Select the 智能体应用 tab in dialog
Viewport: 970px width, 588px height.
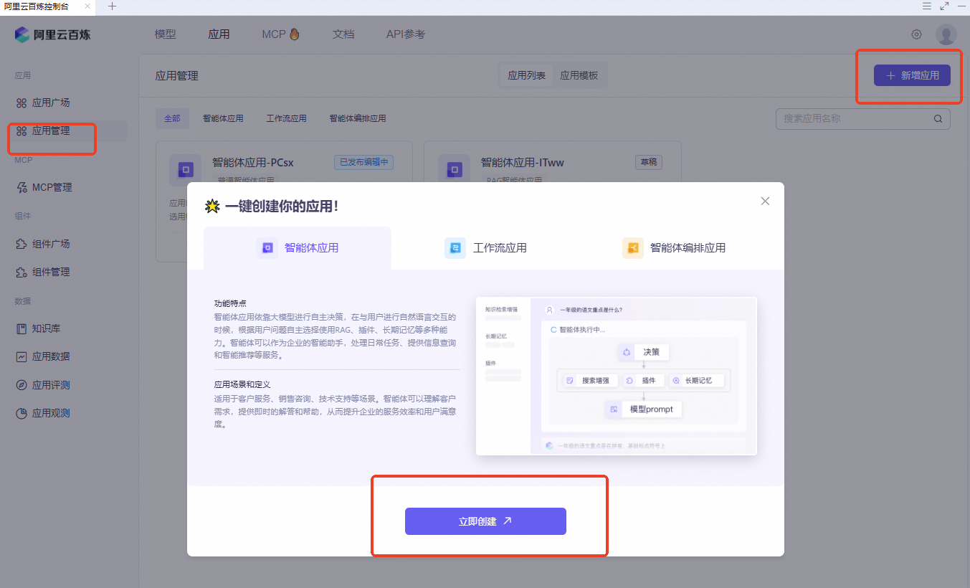298,248
